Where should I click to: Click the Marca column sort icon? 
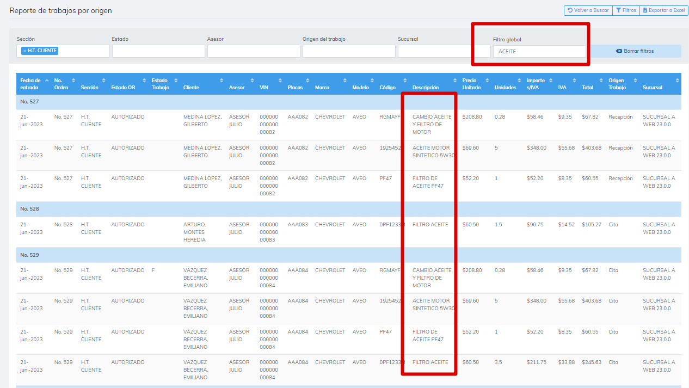(345, 81)
